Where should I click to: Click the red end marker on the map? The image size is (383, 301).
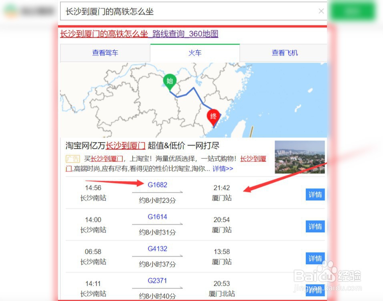tap(213, 118)
